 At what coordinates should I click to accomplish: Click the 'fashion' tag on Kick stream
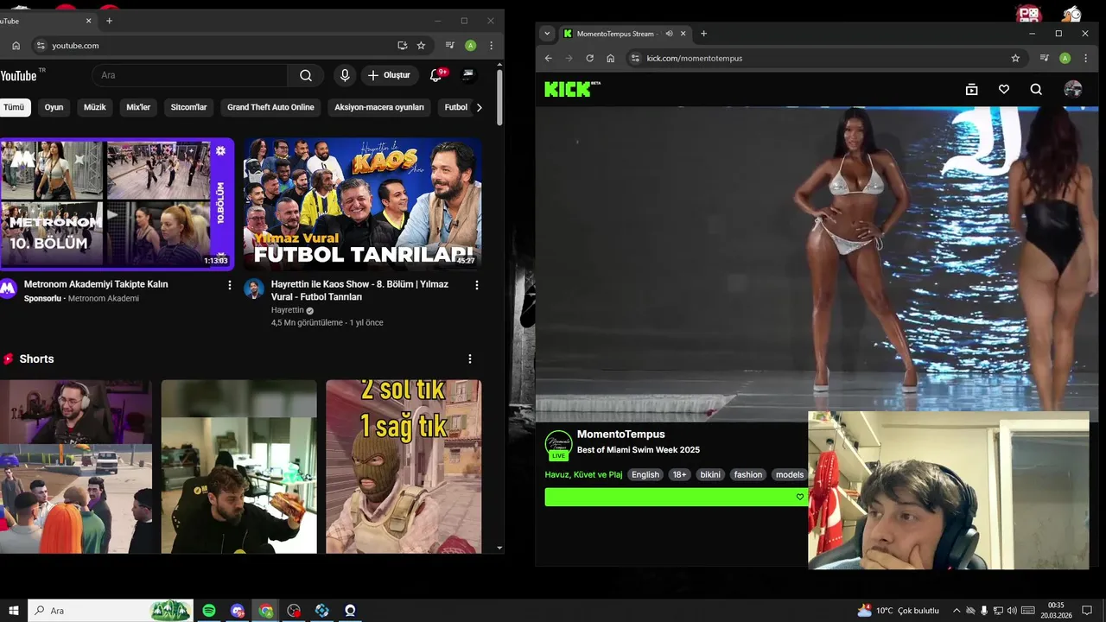click(748, 474)
